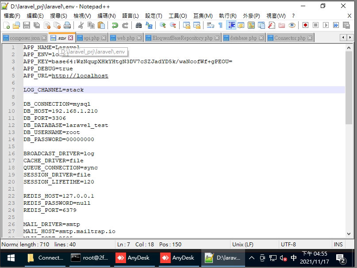357x268 pixels.
Task: Open the 檔案(F) menu
Action: click(12, 16)
